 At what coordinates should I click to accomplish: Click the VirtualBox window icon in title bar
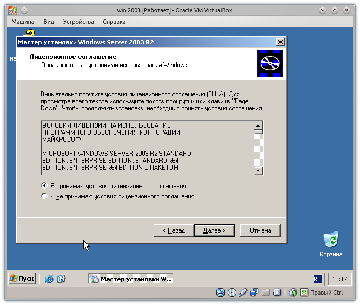coord(12,10)
